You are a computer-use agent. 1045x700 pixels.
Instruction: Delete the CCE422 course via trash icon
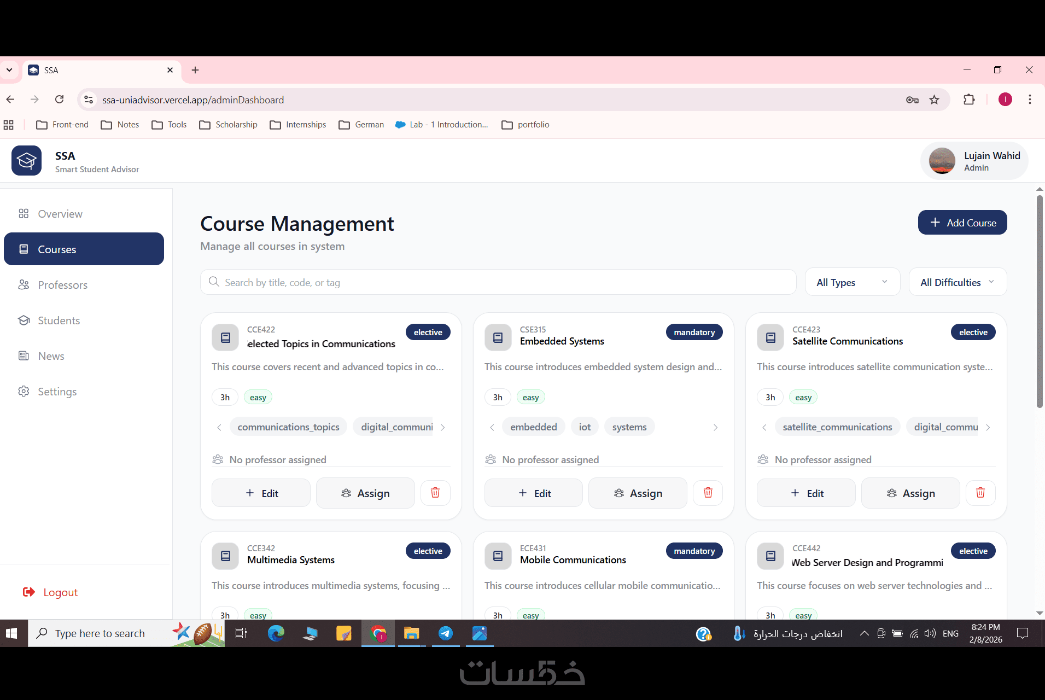435,493
